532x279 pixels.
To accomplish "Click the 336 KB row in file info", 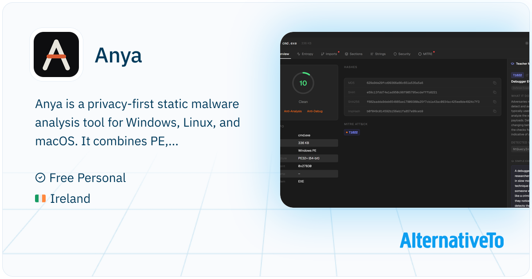I will pyautogui.click(x=309, y=143).
